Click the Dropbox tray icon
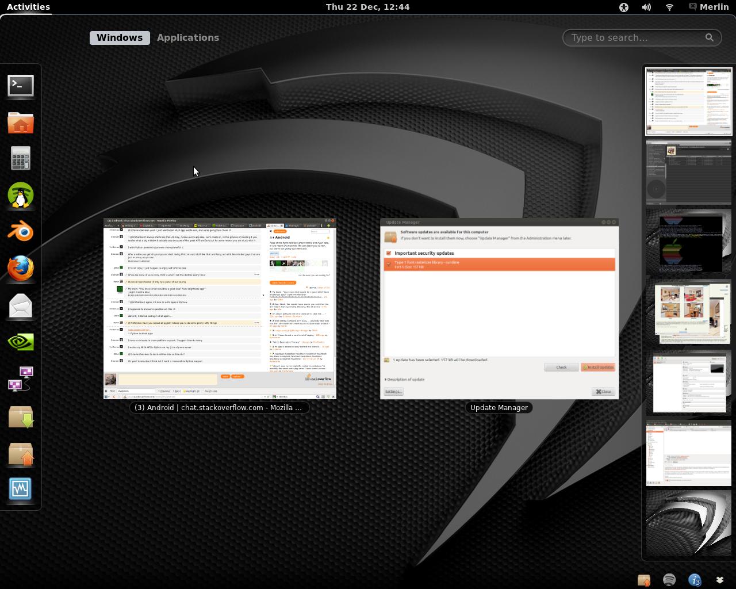 719,580
